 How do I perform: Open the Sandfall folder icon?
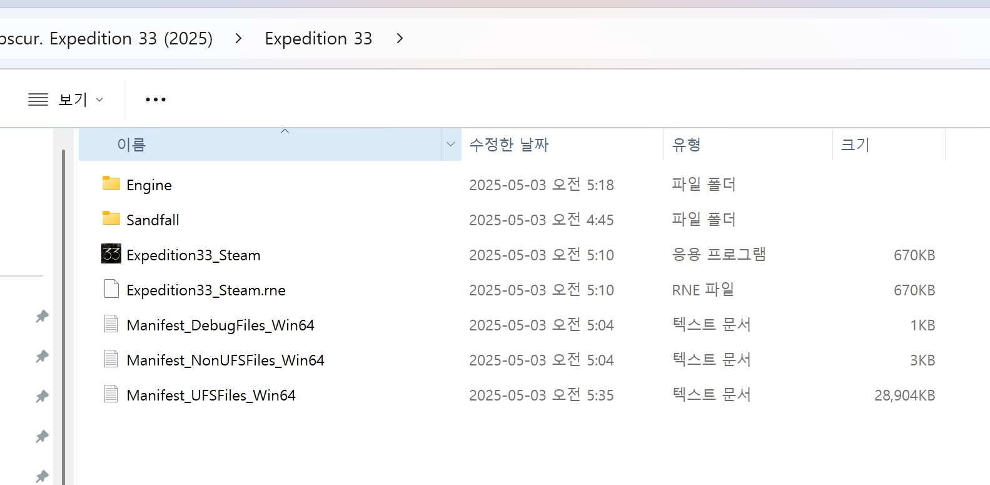(x=111, y=218)
